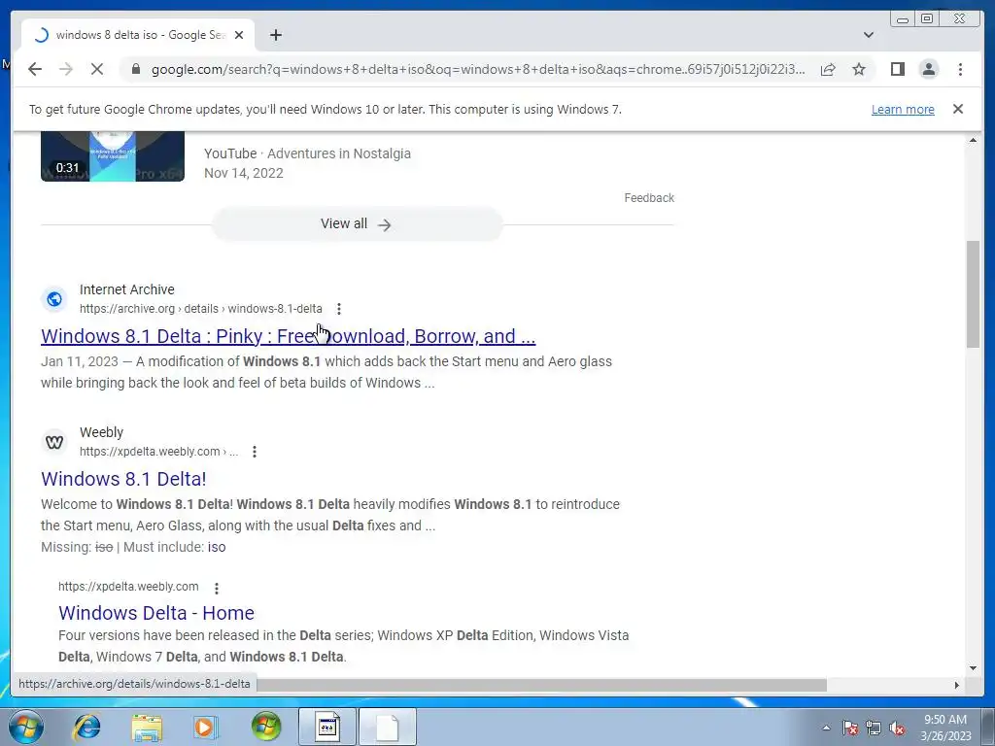Click the network tray icon
995x746 pixels.
874,728
